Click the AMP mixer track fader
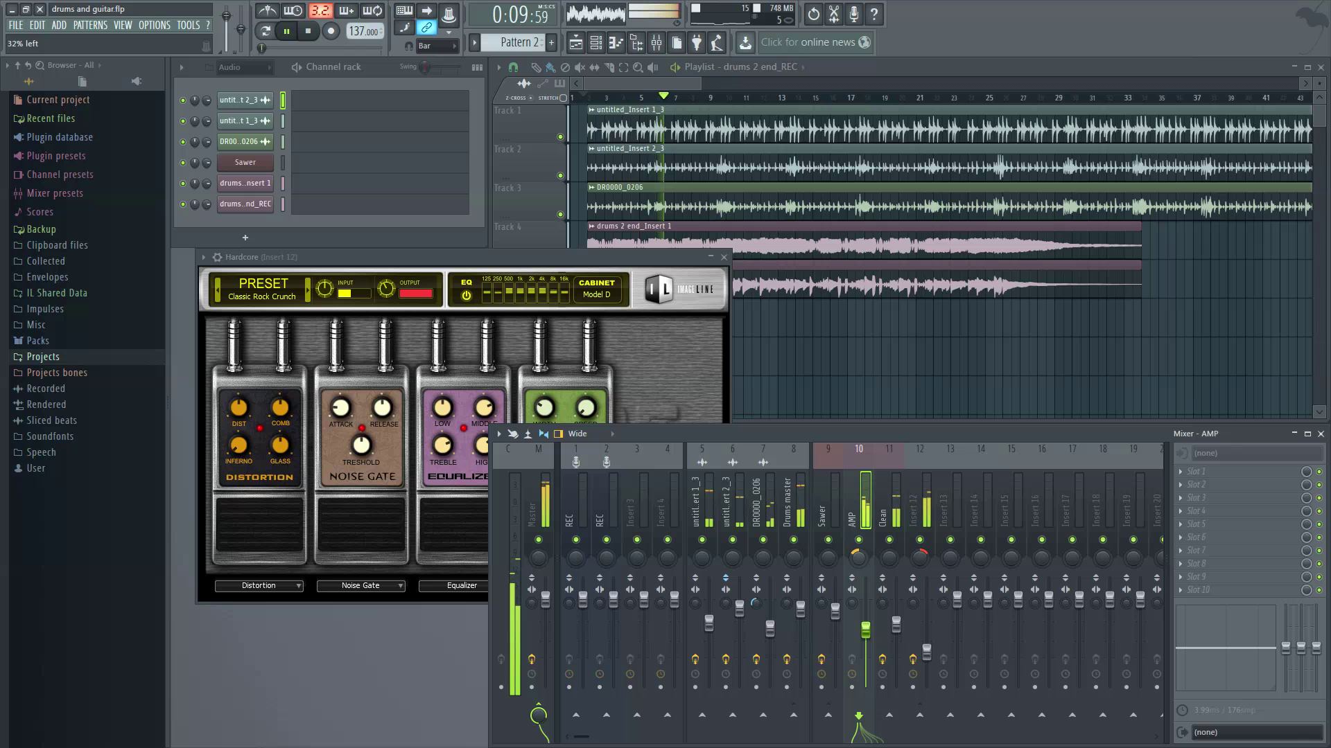The height and width of the screenshot is (748, 1331). (865, 629)
